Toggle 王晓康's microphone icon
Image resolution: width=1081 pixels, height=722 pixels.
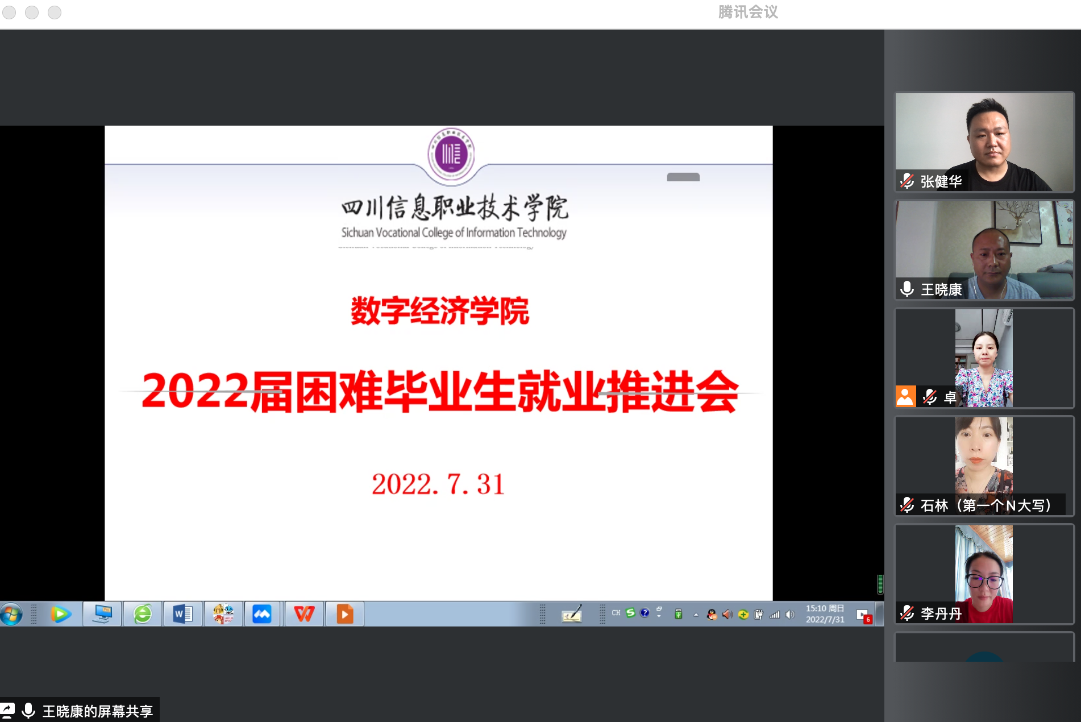(x=907, y=289)
